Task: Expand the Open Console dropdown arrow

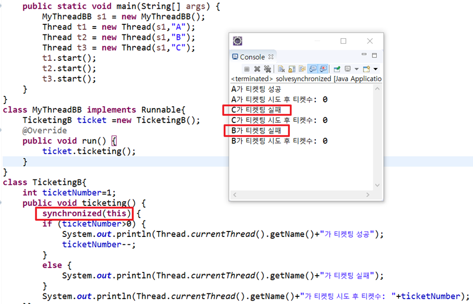Action: [x=376, y=69]
